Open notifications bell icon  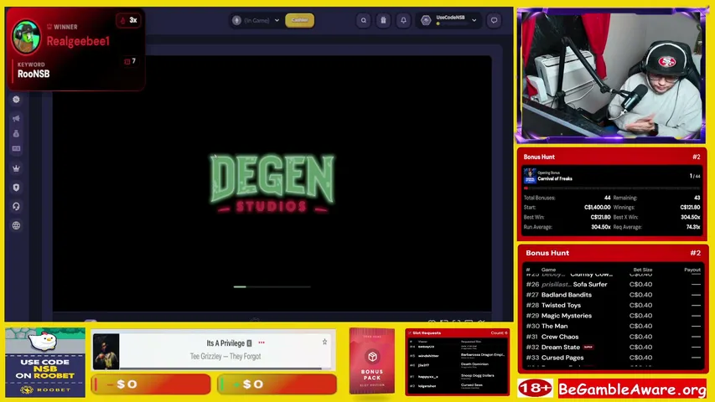pos(403,20)
